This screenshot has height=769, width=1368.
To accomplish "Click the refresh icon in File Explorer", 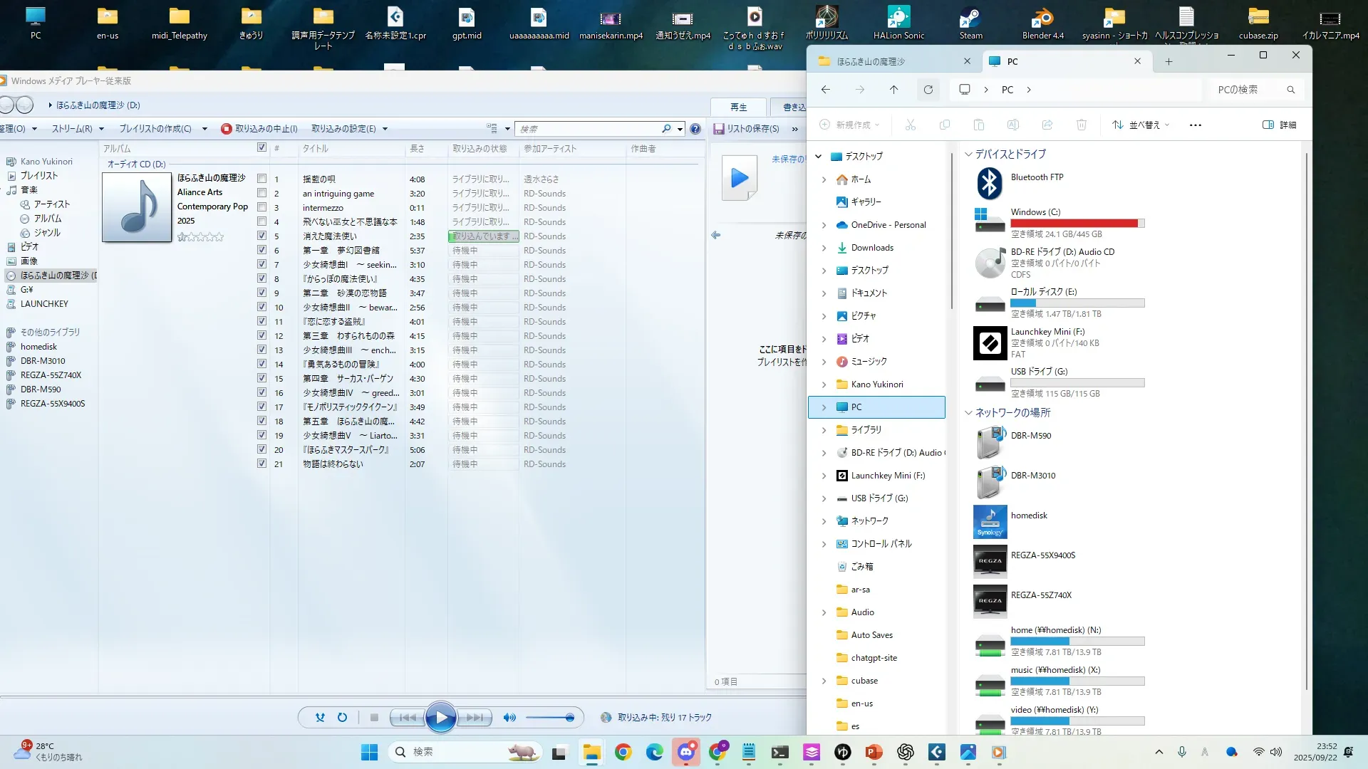I will [928, 90].
